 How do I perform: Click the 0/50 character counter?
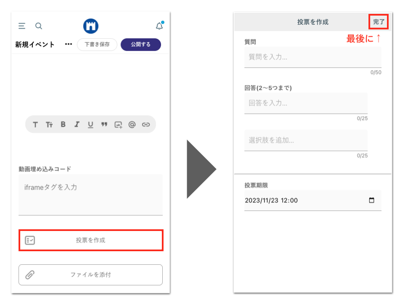click(x=376, y=72)
